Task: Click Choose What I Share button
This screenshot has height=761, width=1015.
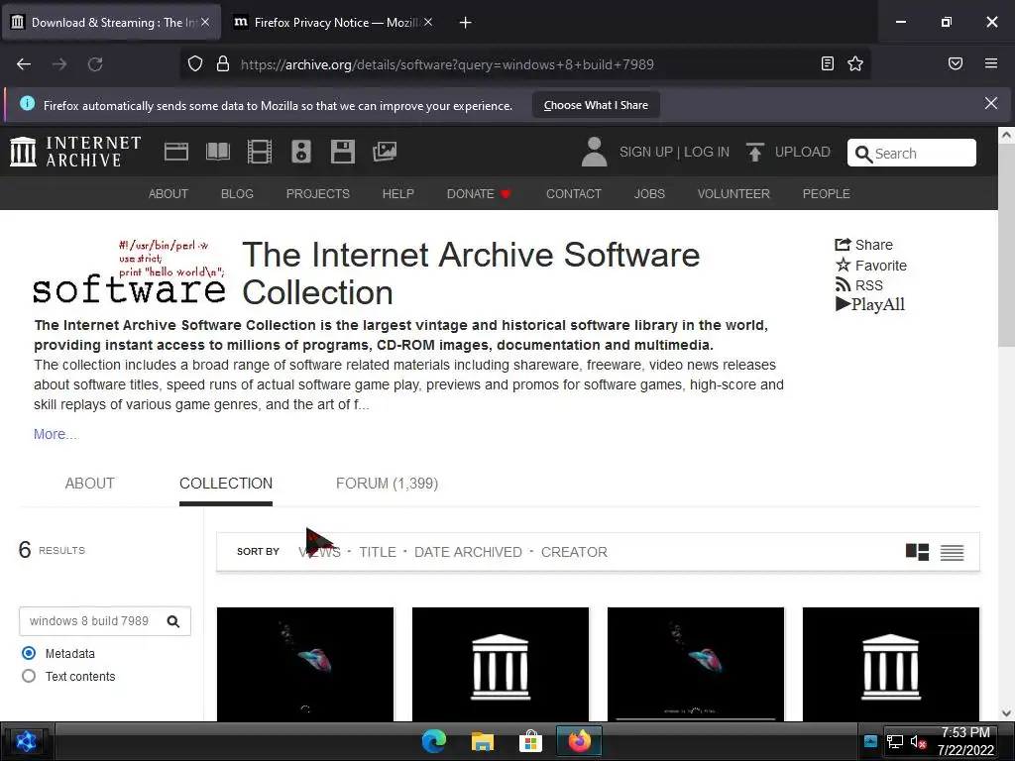Action: (x=596, y=105)
